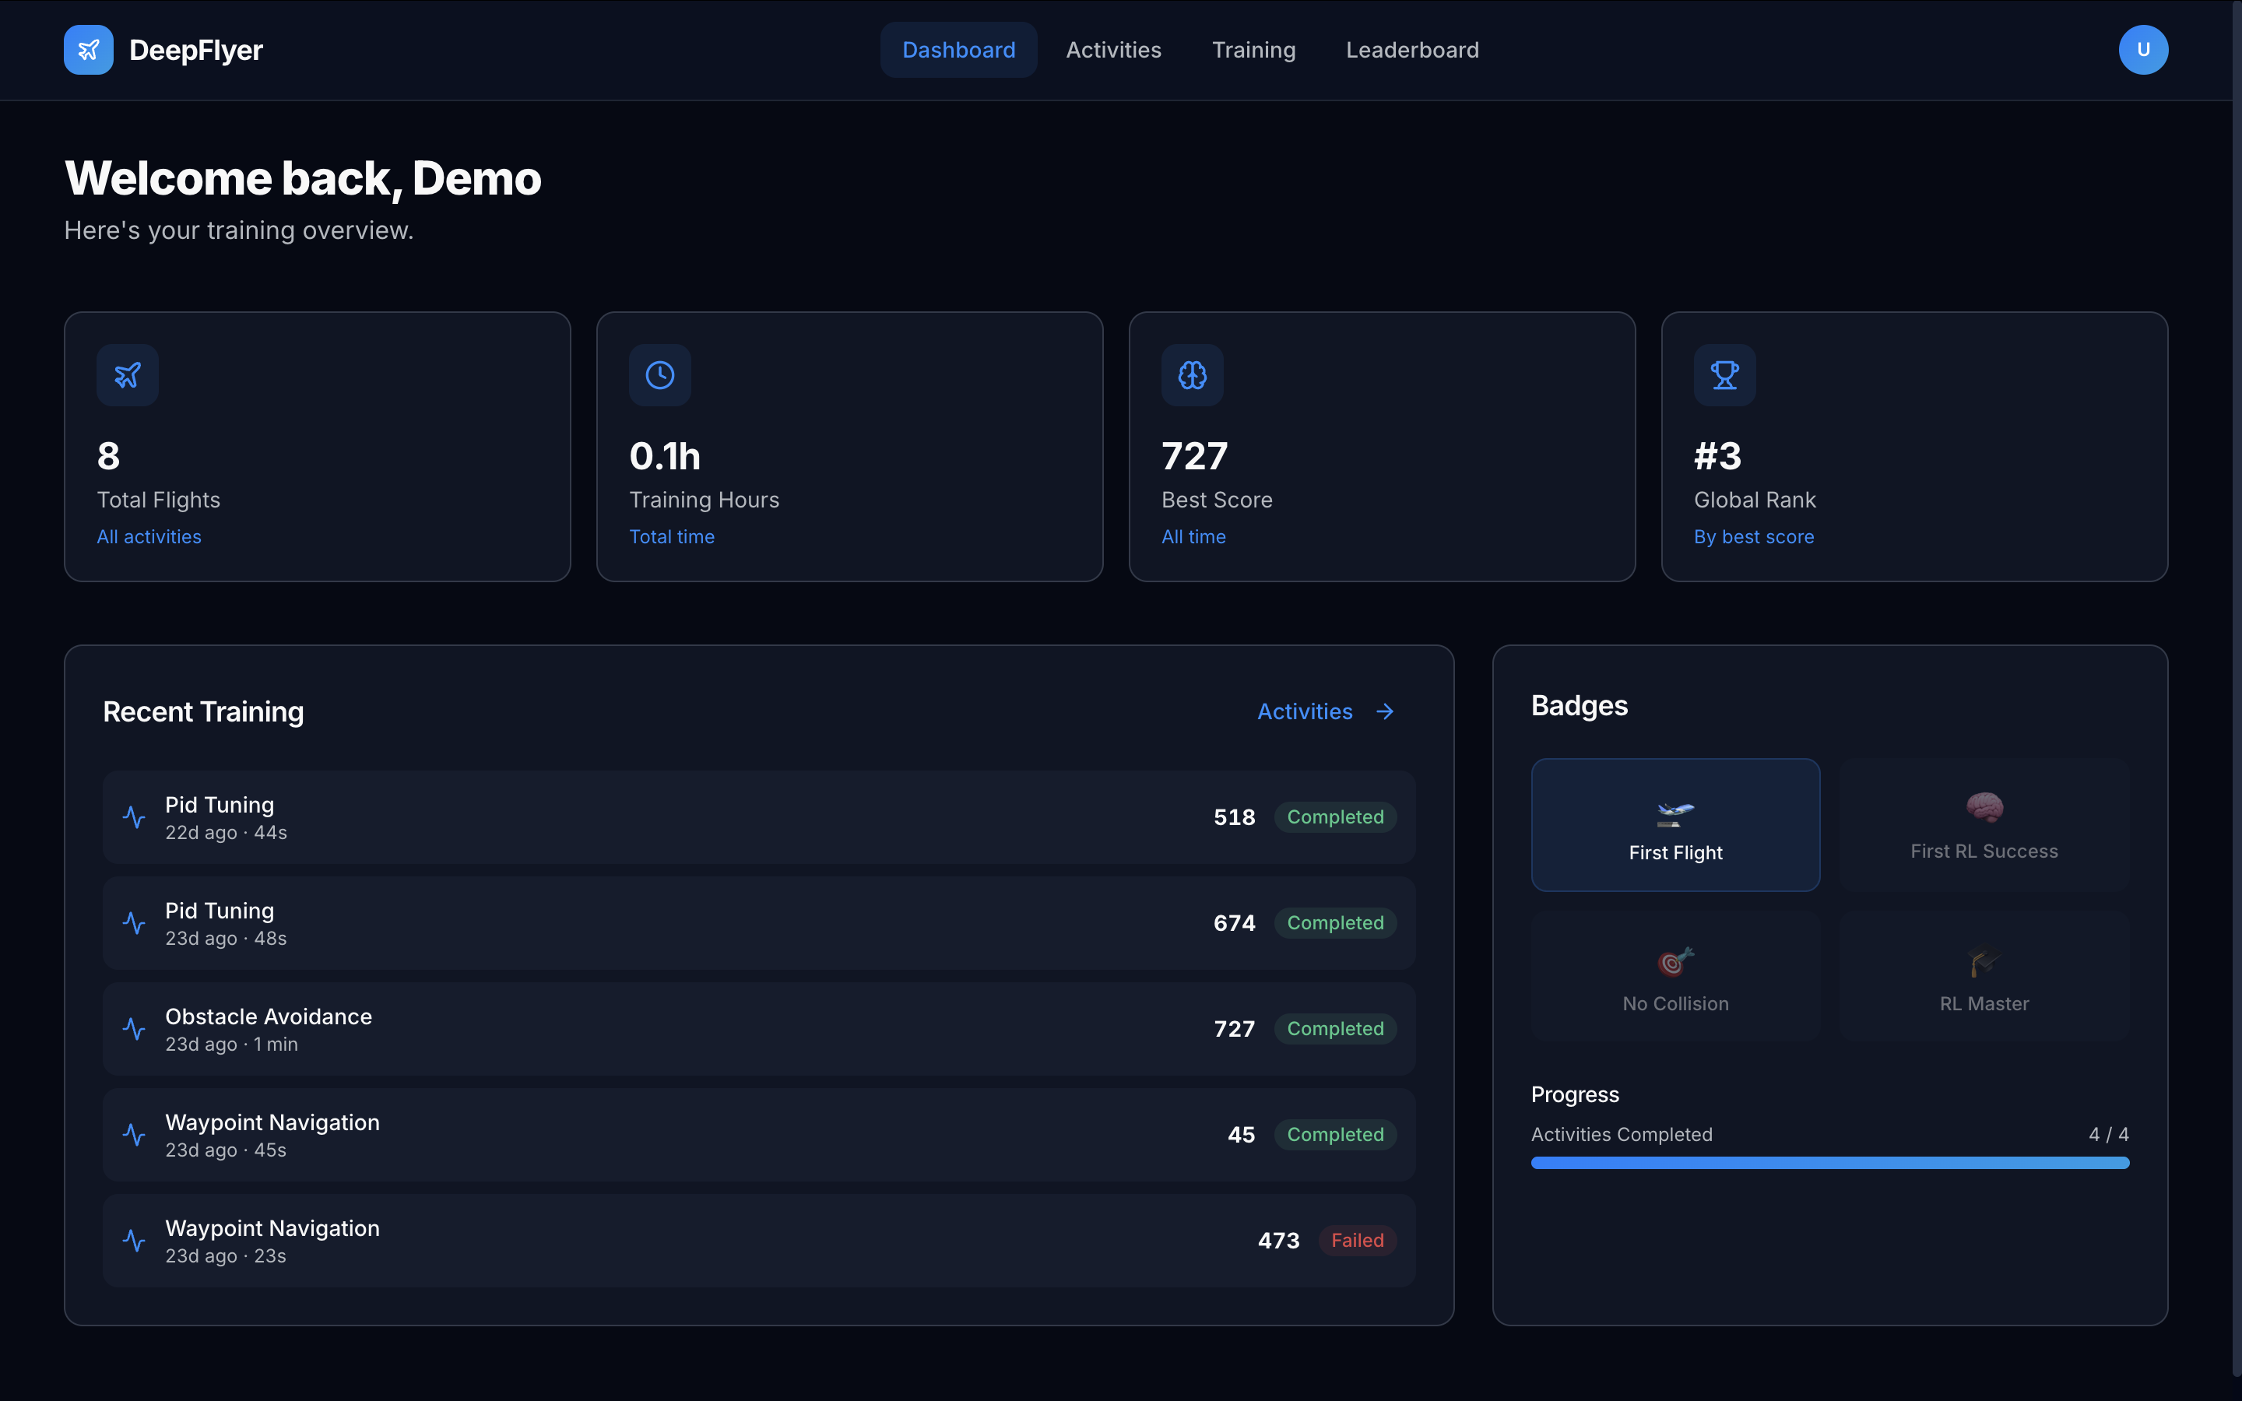Click the First RL Success label

click(1984, 851)
